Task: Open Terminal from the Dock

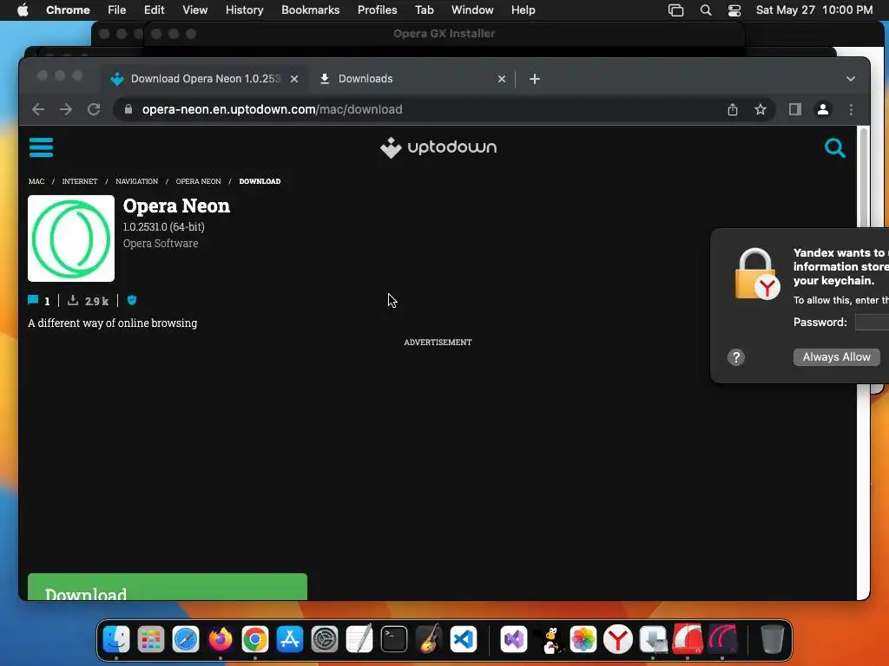Action: (394, 639)
